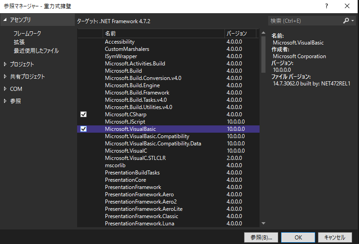
Task: Confirm with the OK button
Action: coord(298,237)
